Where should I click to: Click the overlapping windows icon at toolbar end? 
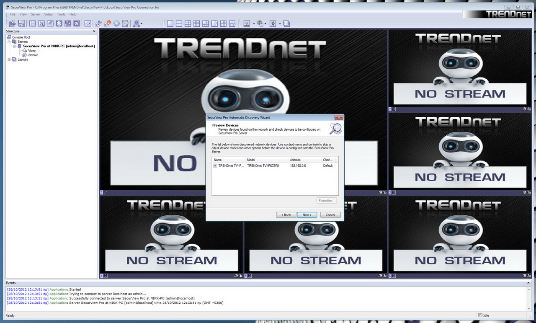tap(286, 23)
